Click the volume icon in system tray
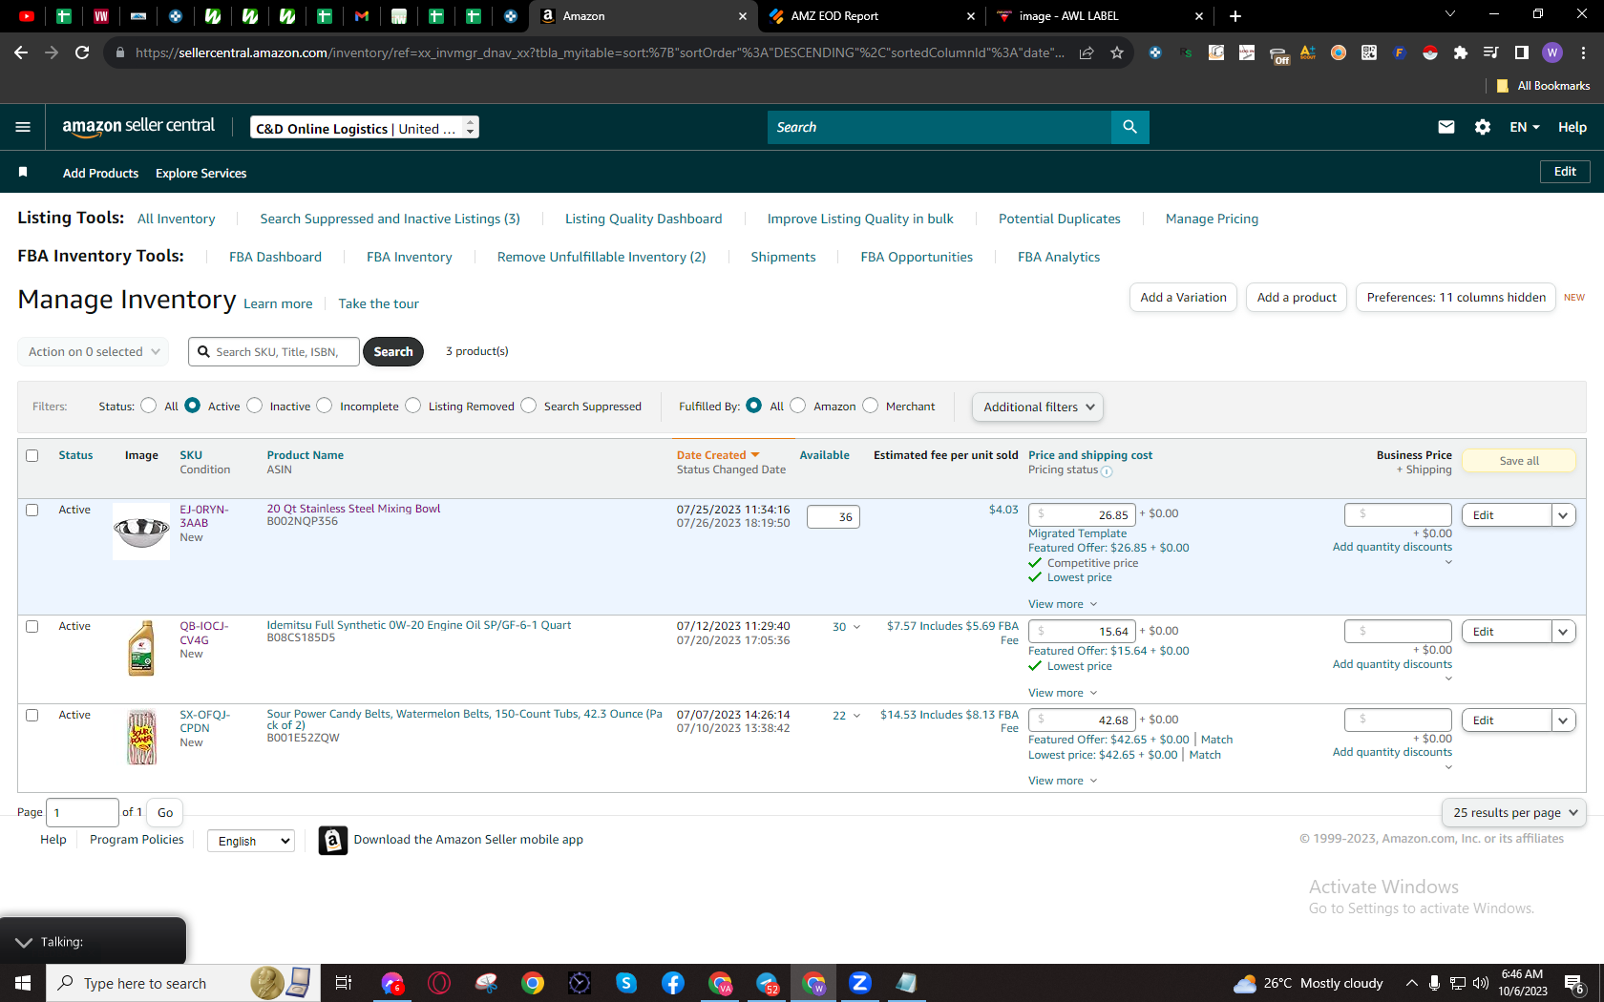The image size is (1604, 1002). (x=1481, y=983)
